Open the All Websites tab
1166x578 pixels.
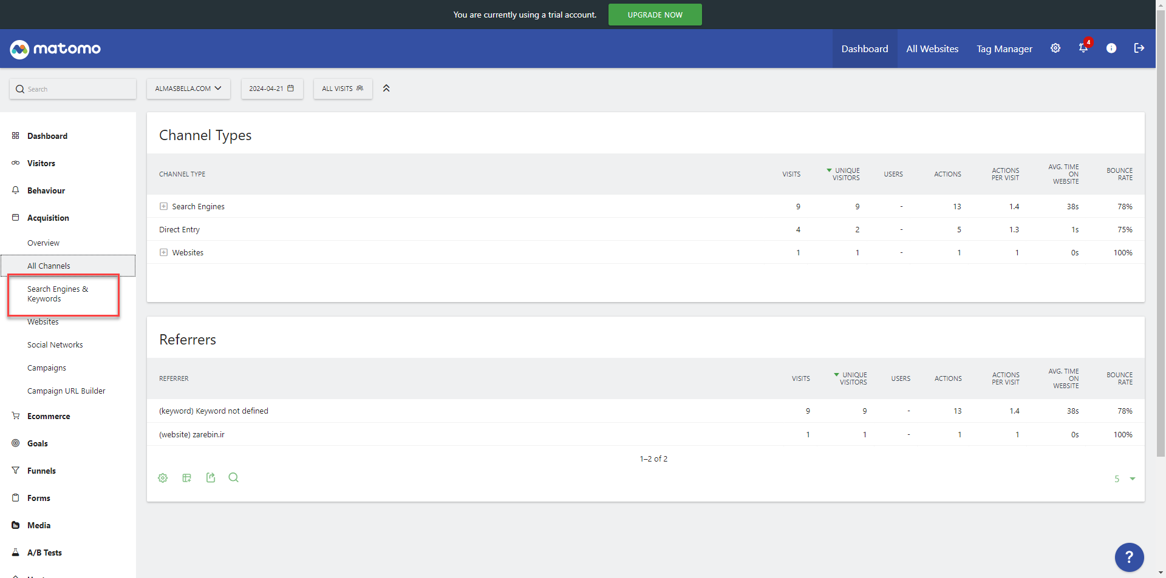[932, 49]
